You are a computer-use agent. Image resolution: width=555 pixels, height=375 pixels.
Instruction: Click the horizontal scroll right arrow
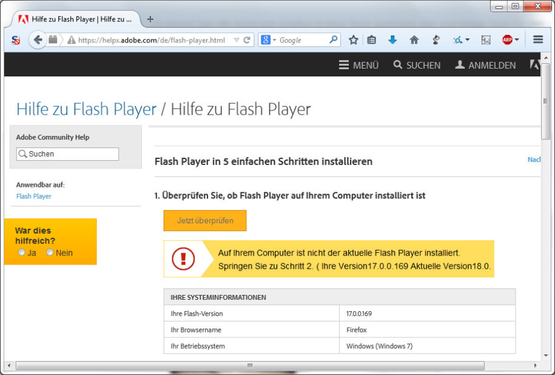coord(535,365)
